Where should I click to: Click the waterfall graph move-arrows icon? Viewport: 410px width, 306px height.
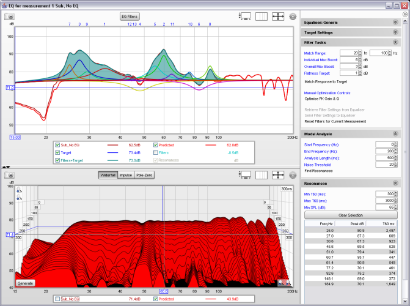point(277,175)
